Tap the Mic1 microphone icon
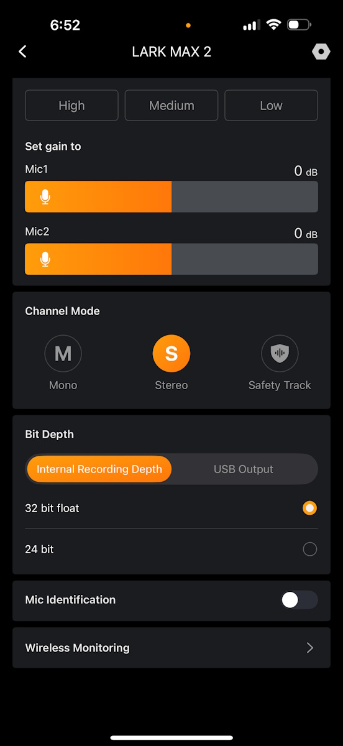The height and width of the screenshot is (746, 343). (x=45, y=197)
